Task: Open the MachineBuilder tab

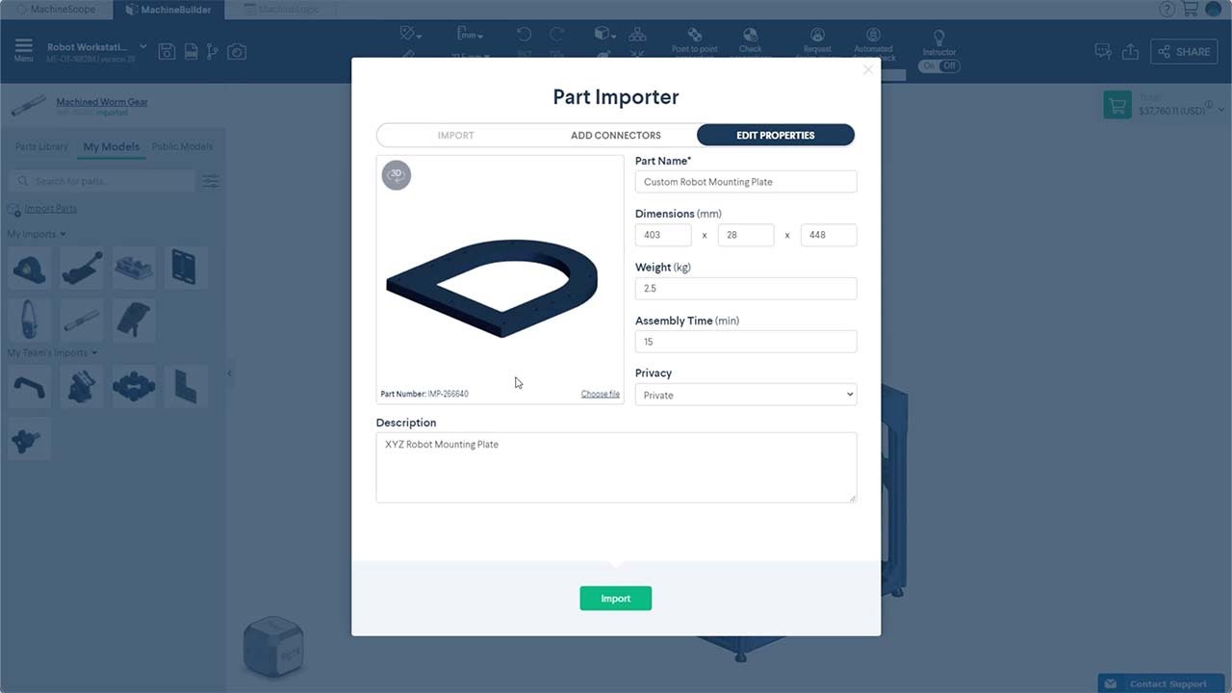Action: (167, 10)
